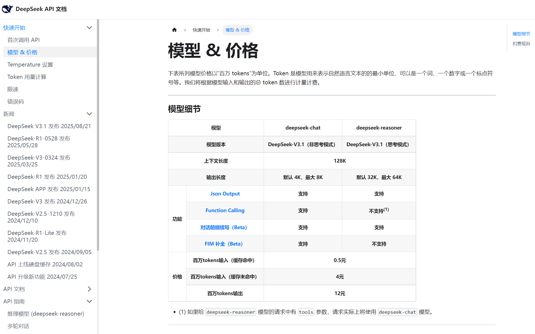
Task: Open DeepSeek-V3 发布 2024/12/26 news
Action: pyautogui.click(x=47, y=201)
